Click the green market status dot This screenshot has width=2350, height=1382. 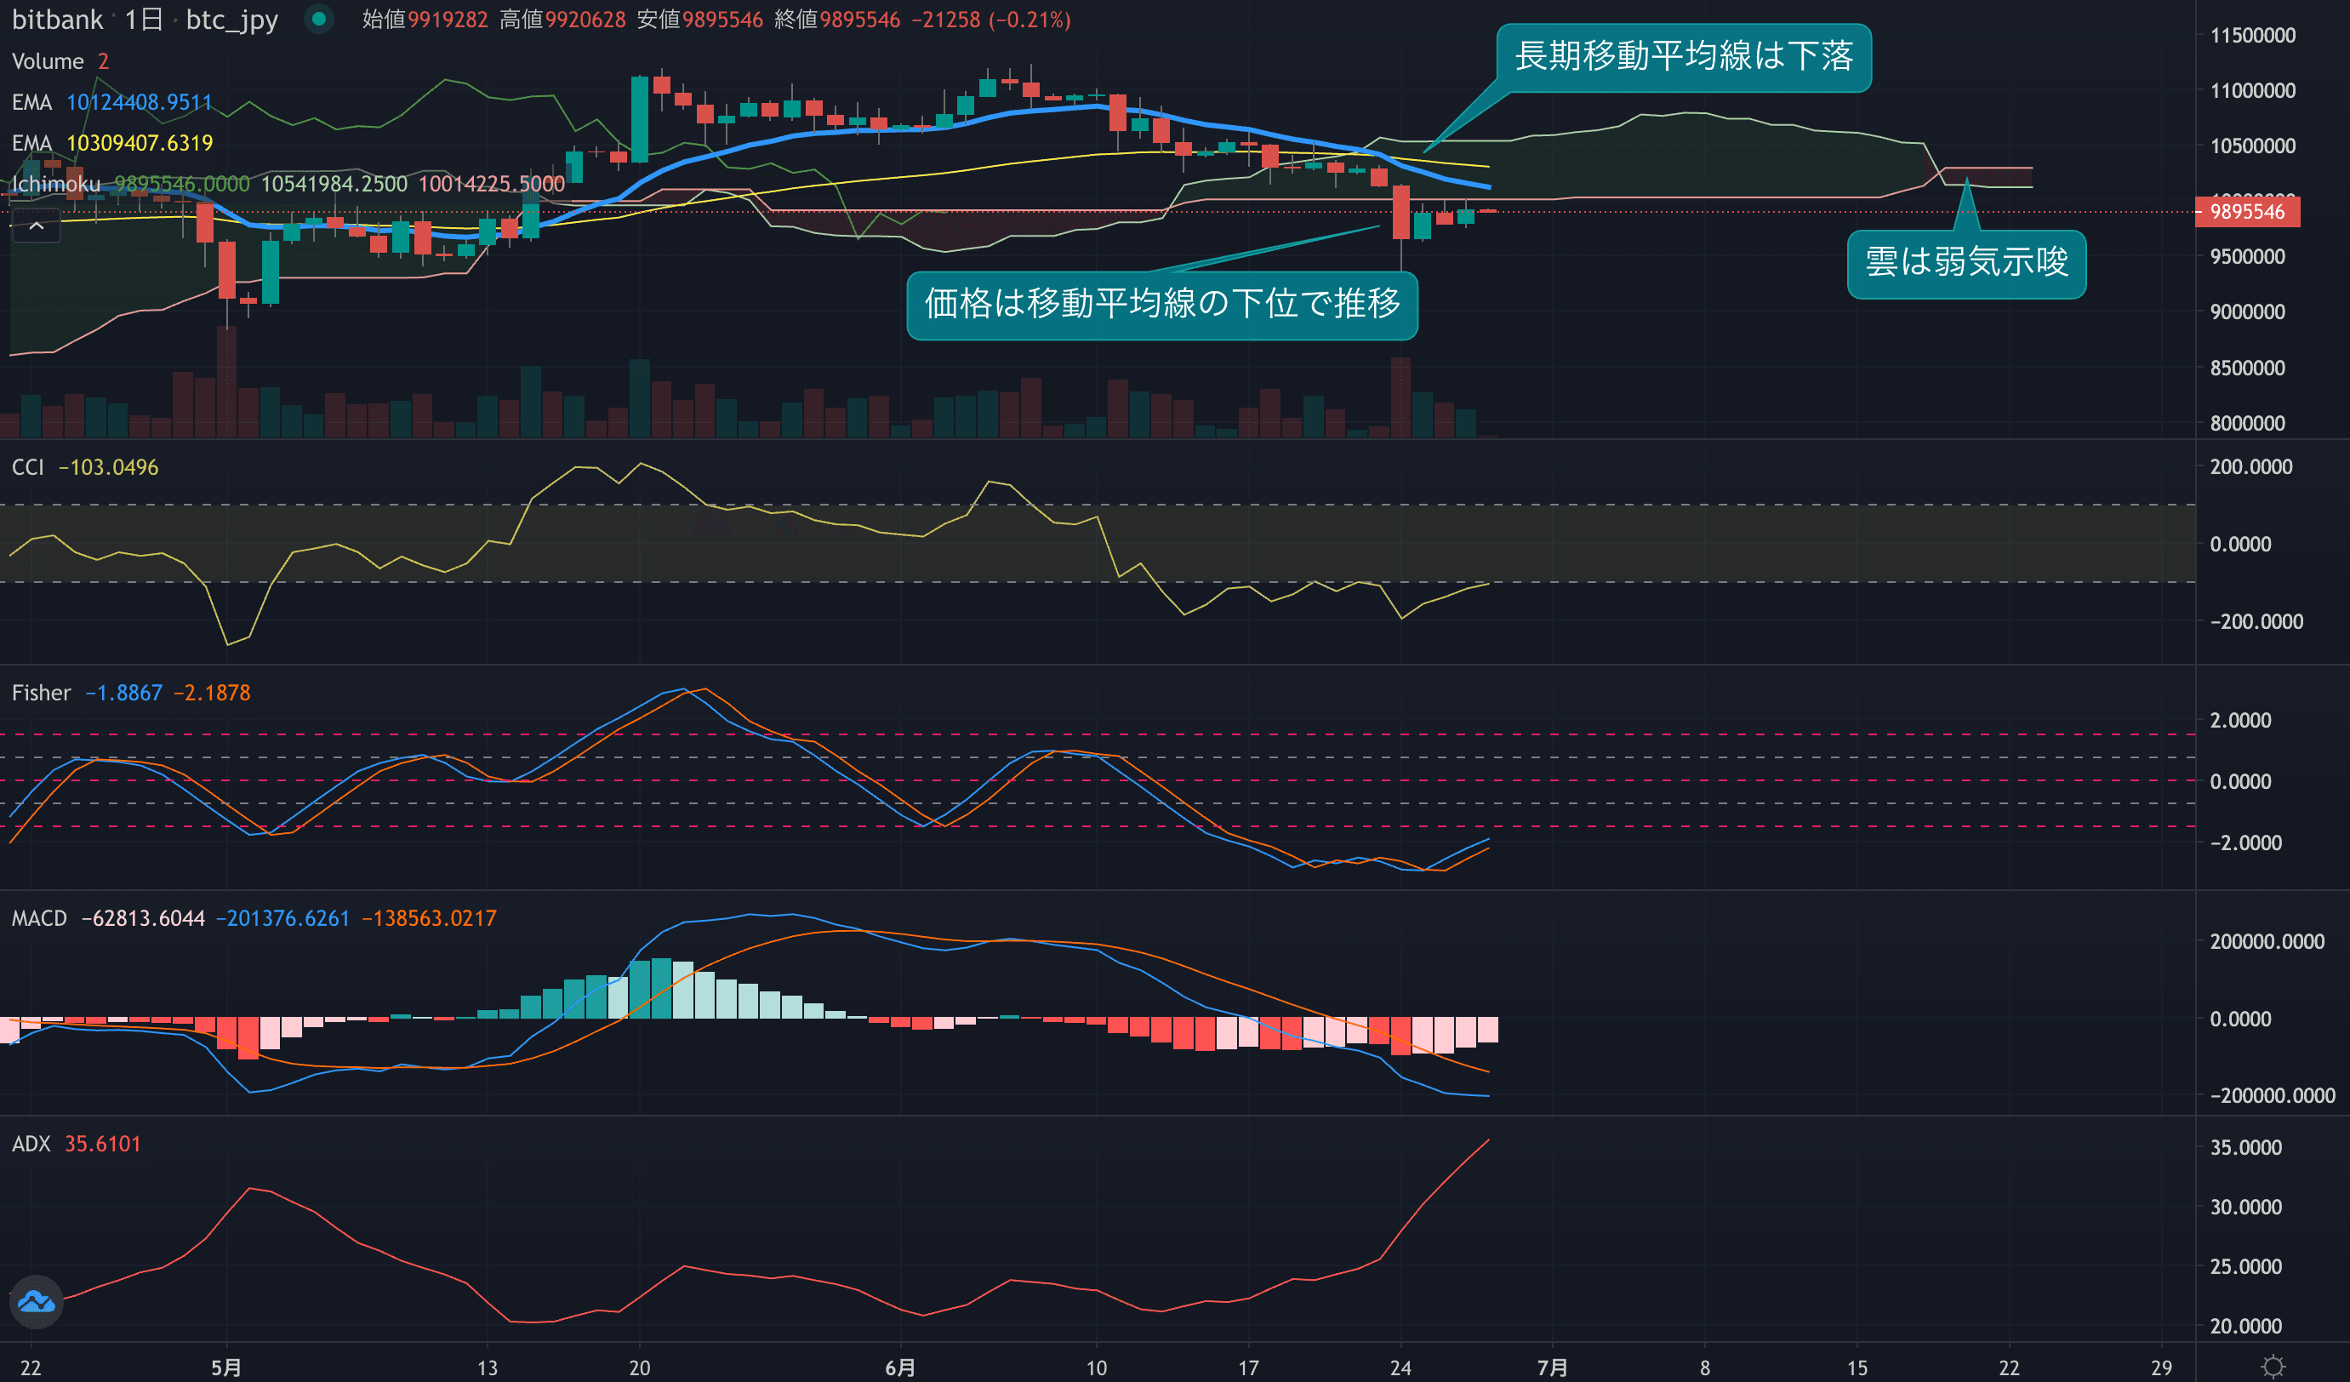319,19
